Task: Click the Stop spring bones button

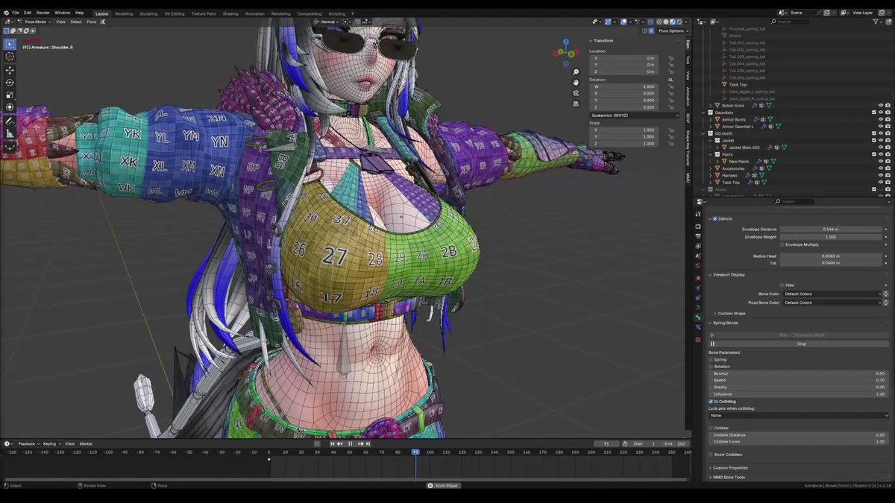Action: coord(802,344)
